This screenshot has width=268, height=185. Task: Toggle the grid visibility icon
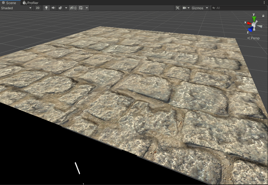80,8
